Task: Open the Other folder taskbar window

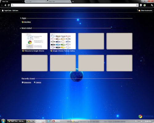Action: click(x=80, y=121)
